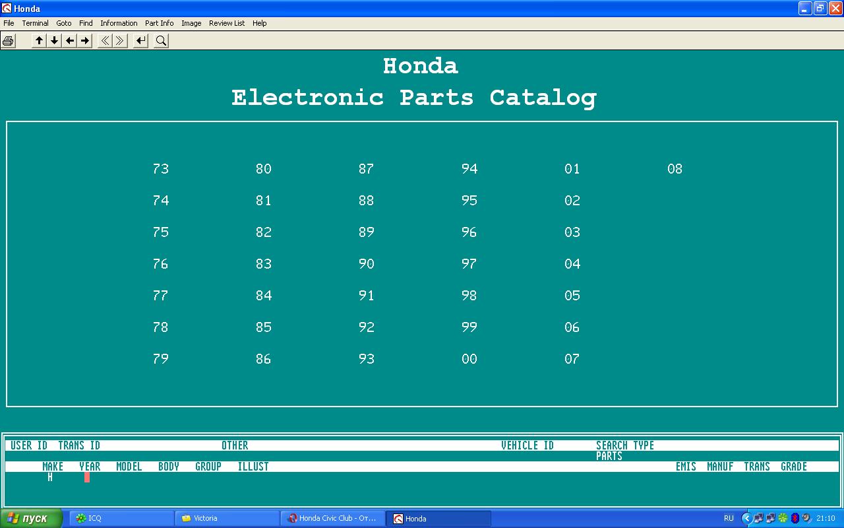Click the MODEL column label
The width and height of the screenshot is (844, 528).
pyautogui.click(x=129, y=467)
